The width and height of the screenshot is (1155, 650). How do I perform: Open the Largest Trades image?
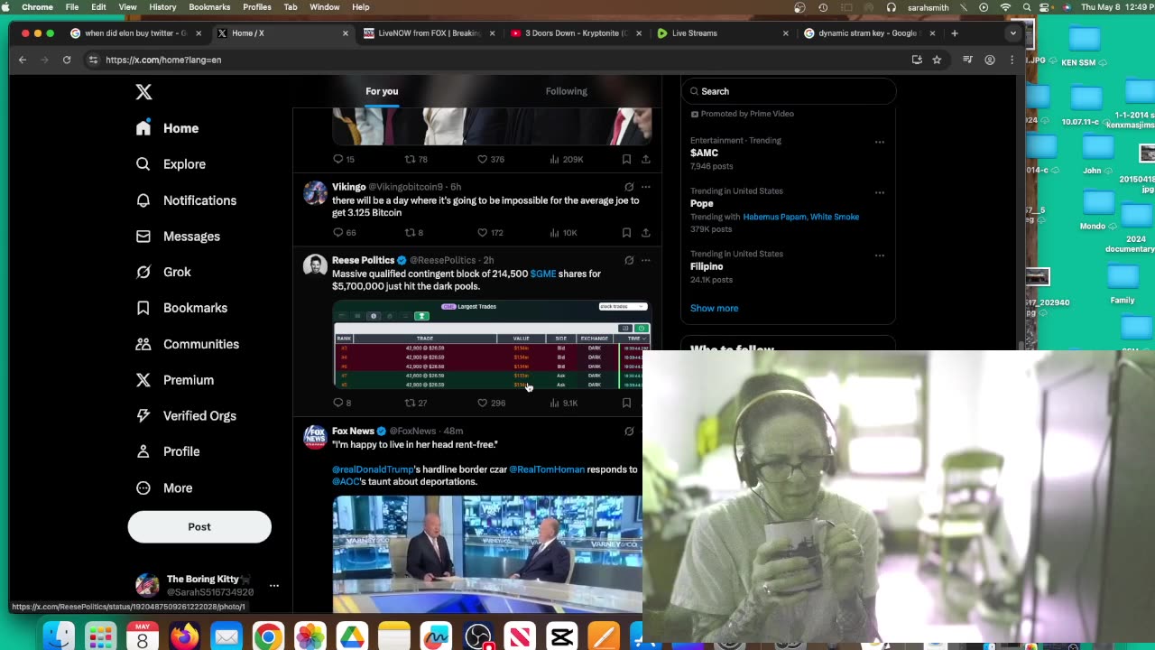(x=491, y=345)
